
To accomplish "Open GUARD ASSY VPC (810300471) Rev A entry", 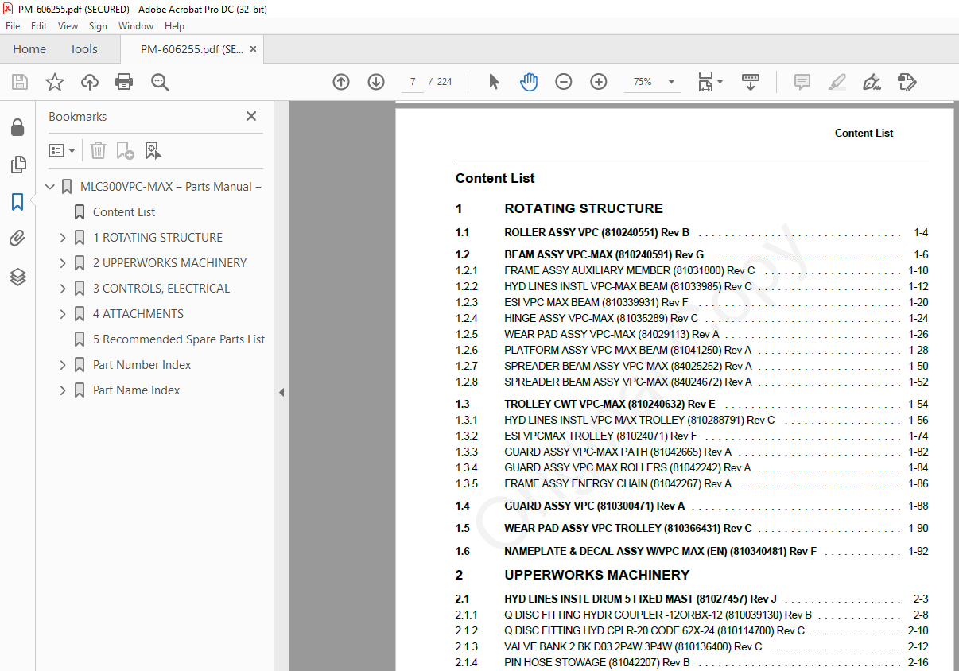I will tap(594, 506).
